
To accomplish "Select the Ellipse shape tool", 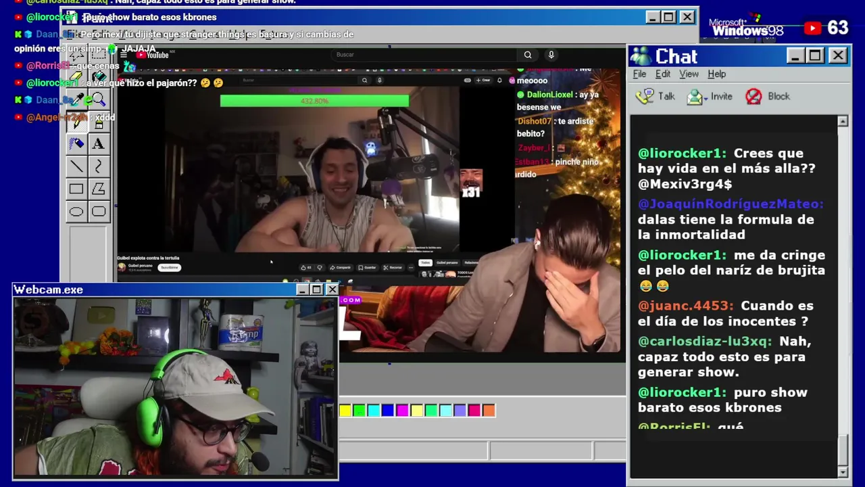I will click(x=76, y=212).
